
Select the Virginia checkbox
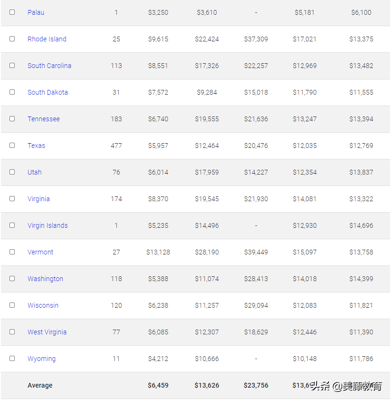point(12,199)
